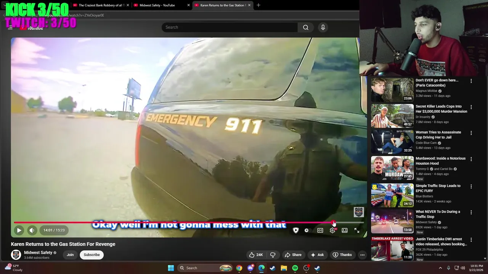Screen dimensions: 488x274
Task: Focus the YouTube search field
Action: tap(230, 27)
